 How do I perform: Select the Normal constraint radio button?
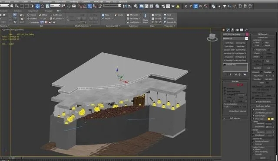click(263, 45)
